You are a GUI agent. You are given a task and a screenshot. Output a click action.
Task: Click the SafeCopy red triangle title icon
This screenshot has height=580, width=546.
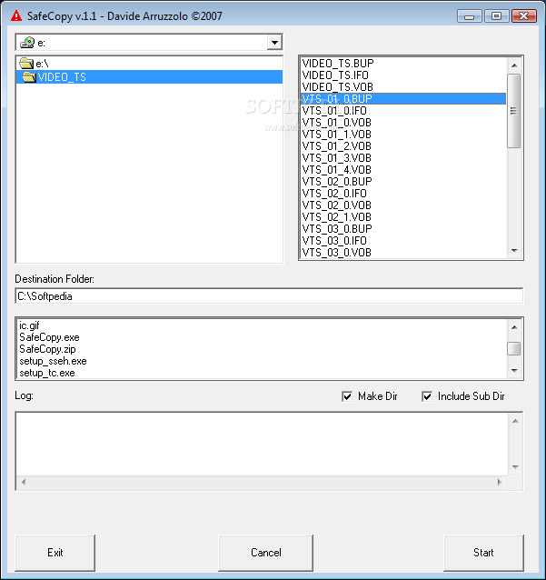[x=15, y=15]
